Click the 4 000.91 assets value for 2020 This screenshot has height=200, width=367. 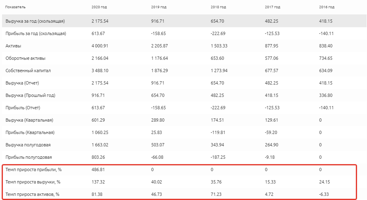coord(100,46)
